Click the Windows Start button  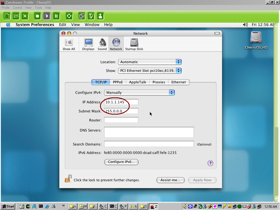[8, 207]
